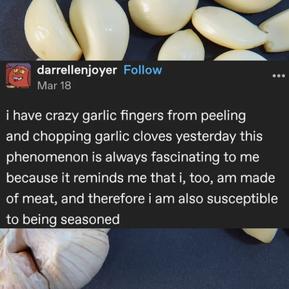
Task: Click the word "fingers" in the post
Action: pos(142,116)
